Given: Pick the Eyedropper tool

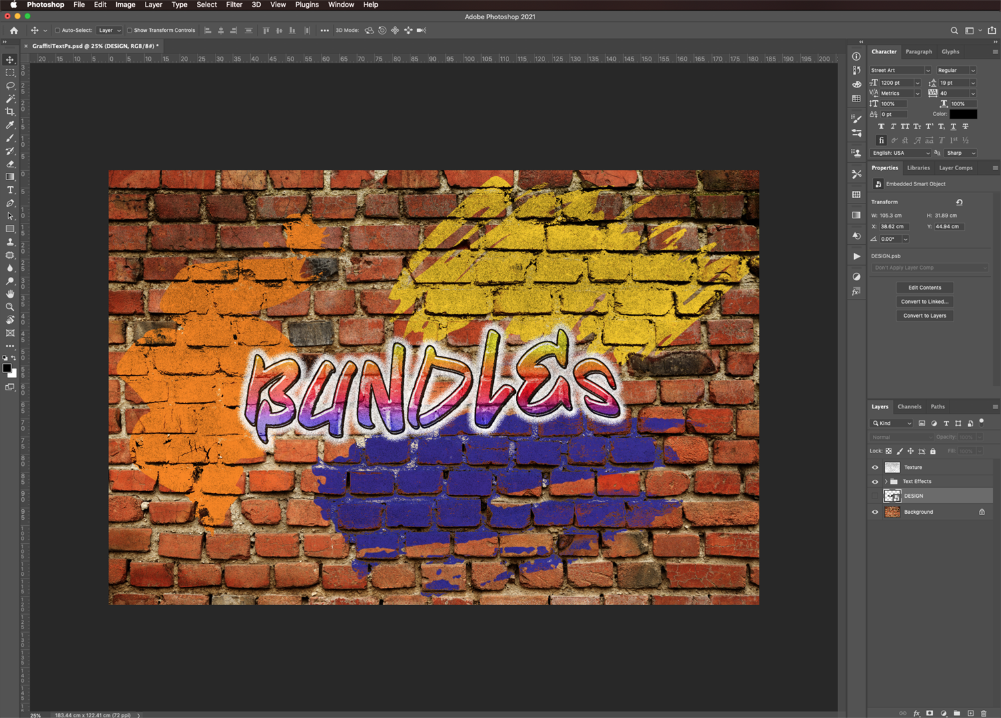Looking at the screenshot, I should click(10, 125).
